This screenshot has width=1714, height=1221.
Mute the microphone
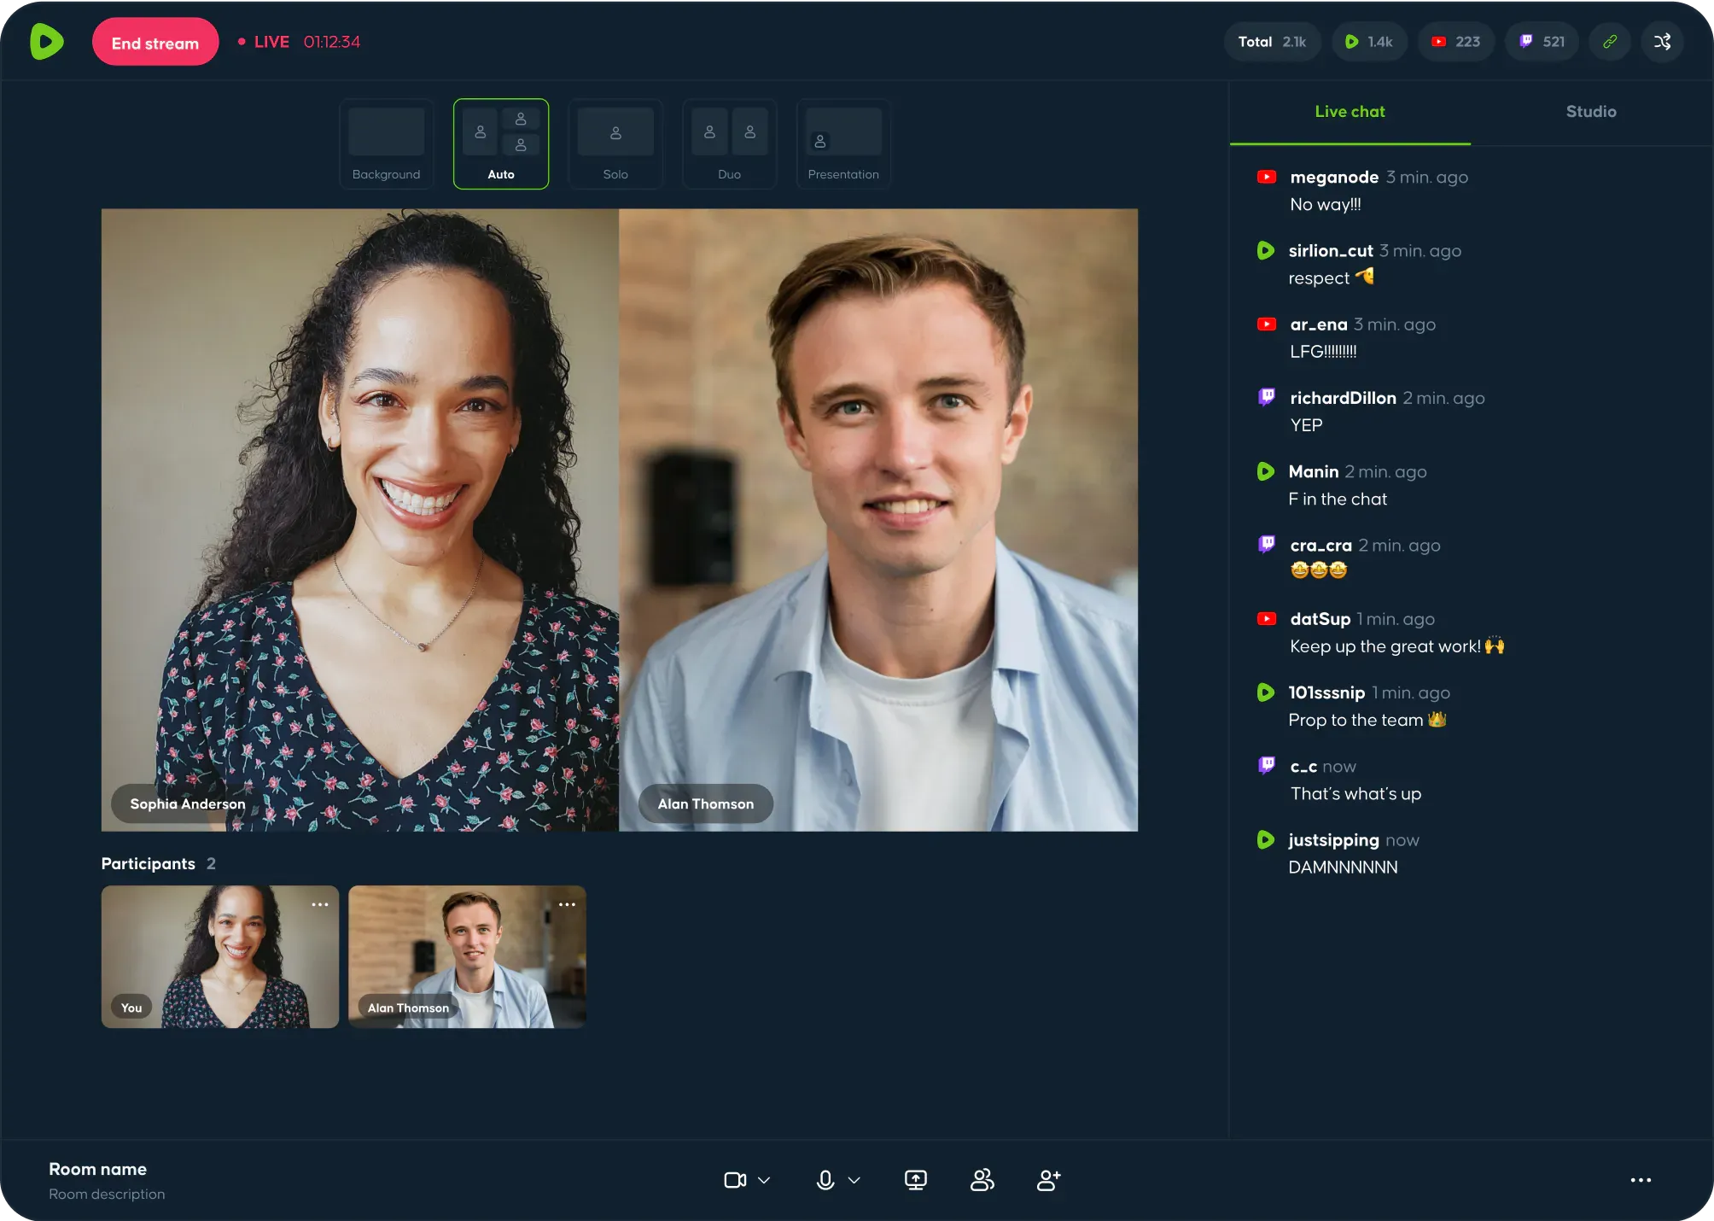click(x=825, y=1180)
